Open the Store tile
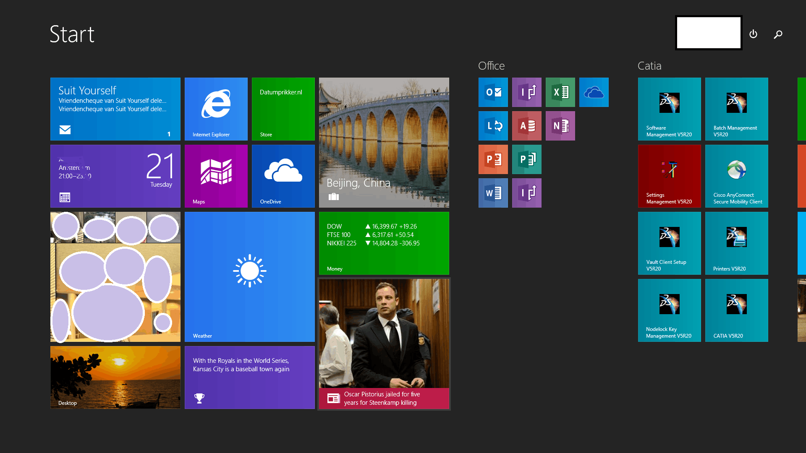Image resolution: width=806 pixels, height=453 pixels. click(x=283, y=109)
